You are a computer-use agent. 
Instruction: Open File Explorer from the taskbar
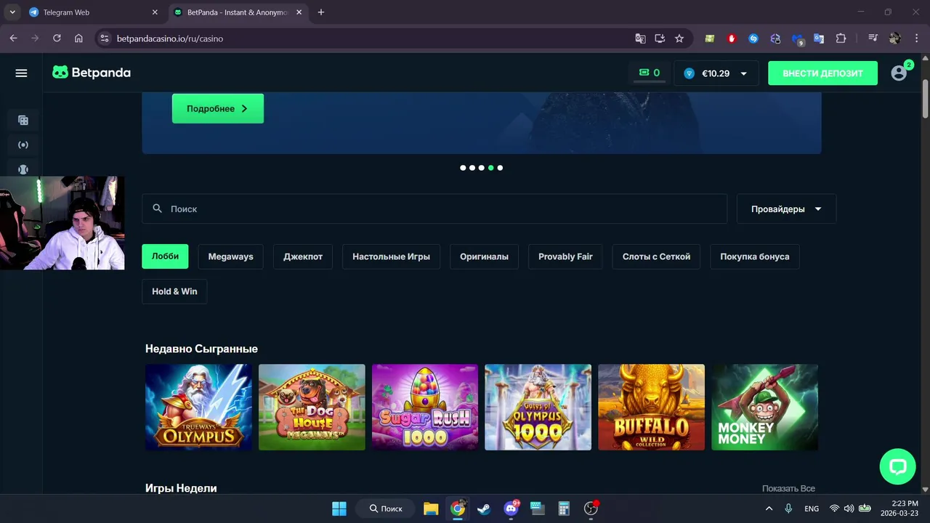point(431,508)
